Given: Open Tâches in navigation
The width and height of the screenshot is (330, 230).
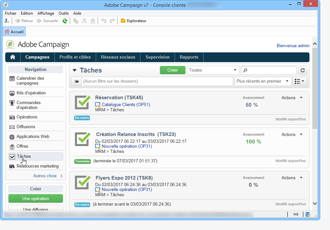Looking at the screenshot, I should (36, 156).
